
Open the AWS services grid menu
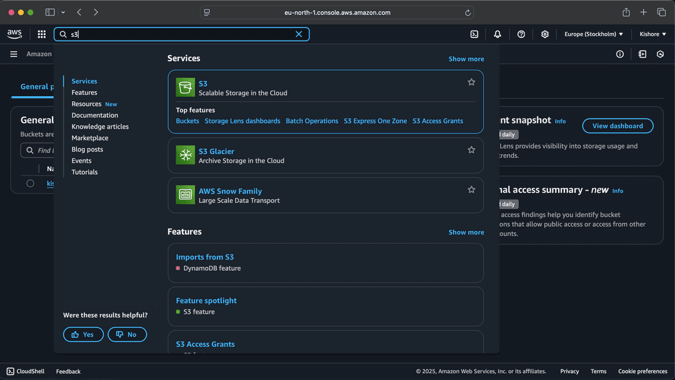pyautogui.click(x=41, y=34)
